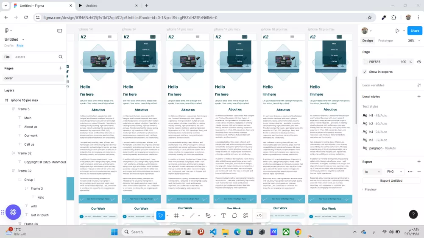This screenshot has height=238, width=424.
Task: Click the page opacity 100 field
Action: click(404, 62)
